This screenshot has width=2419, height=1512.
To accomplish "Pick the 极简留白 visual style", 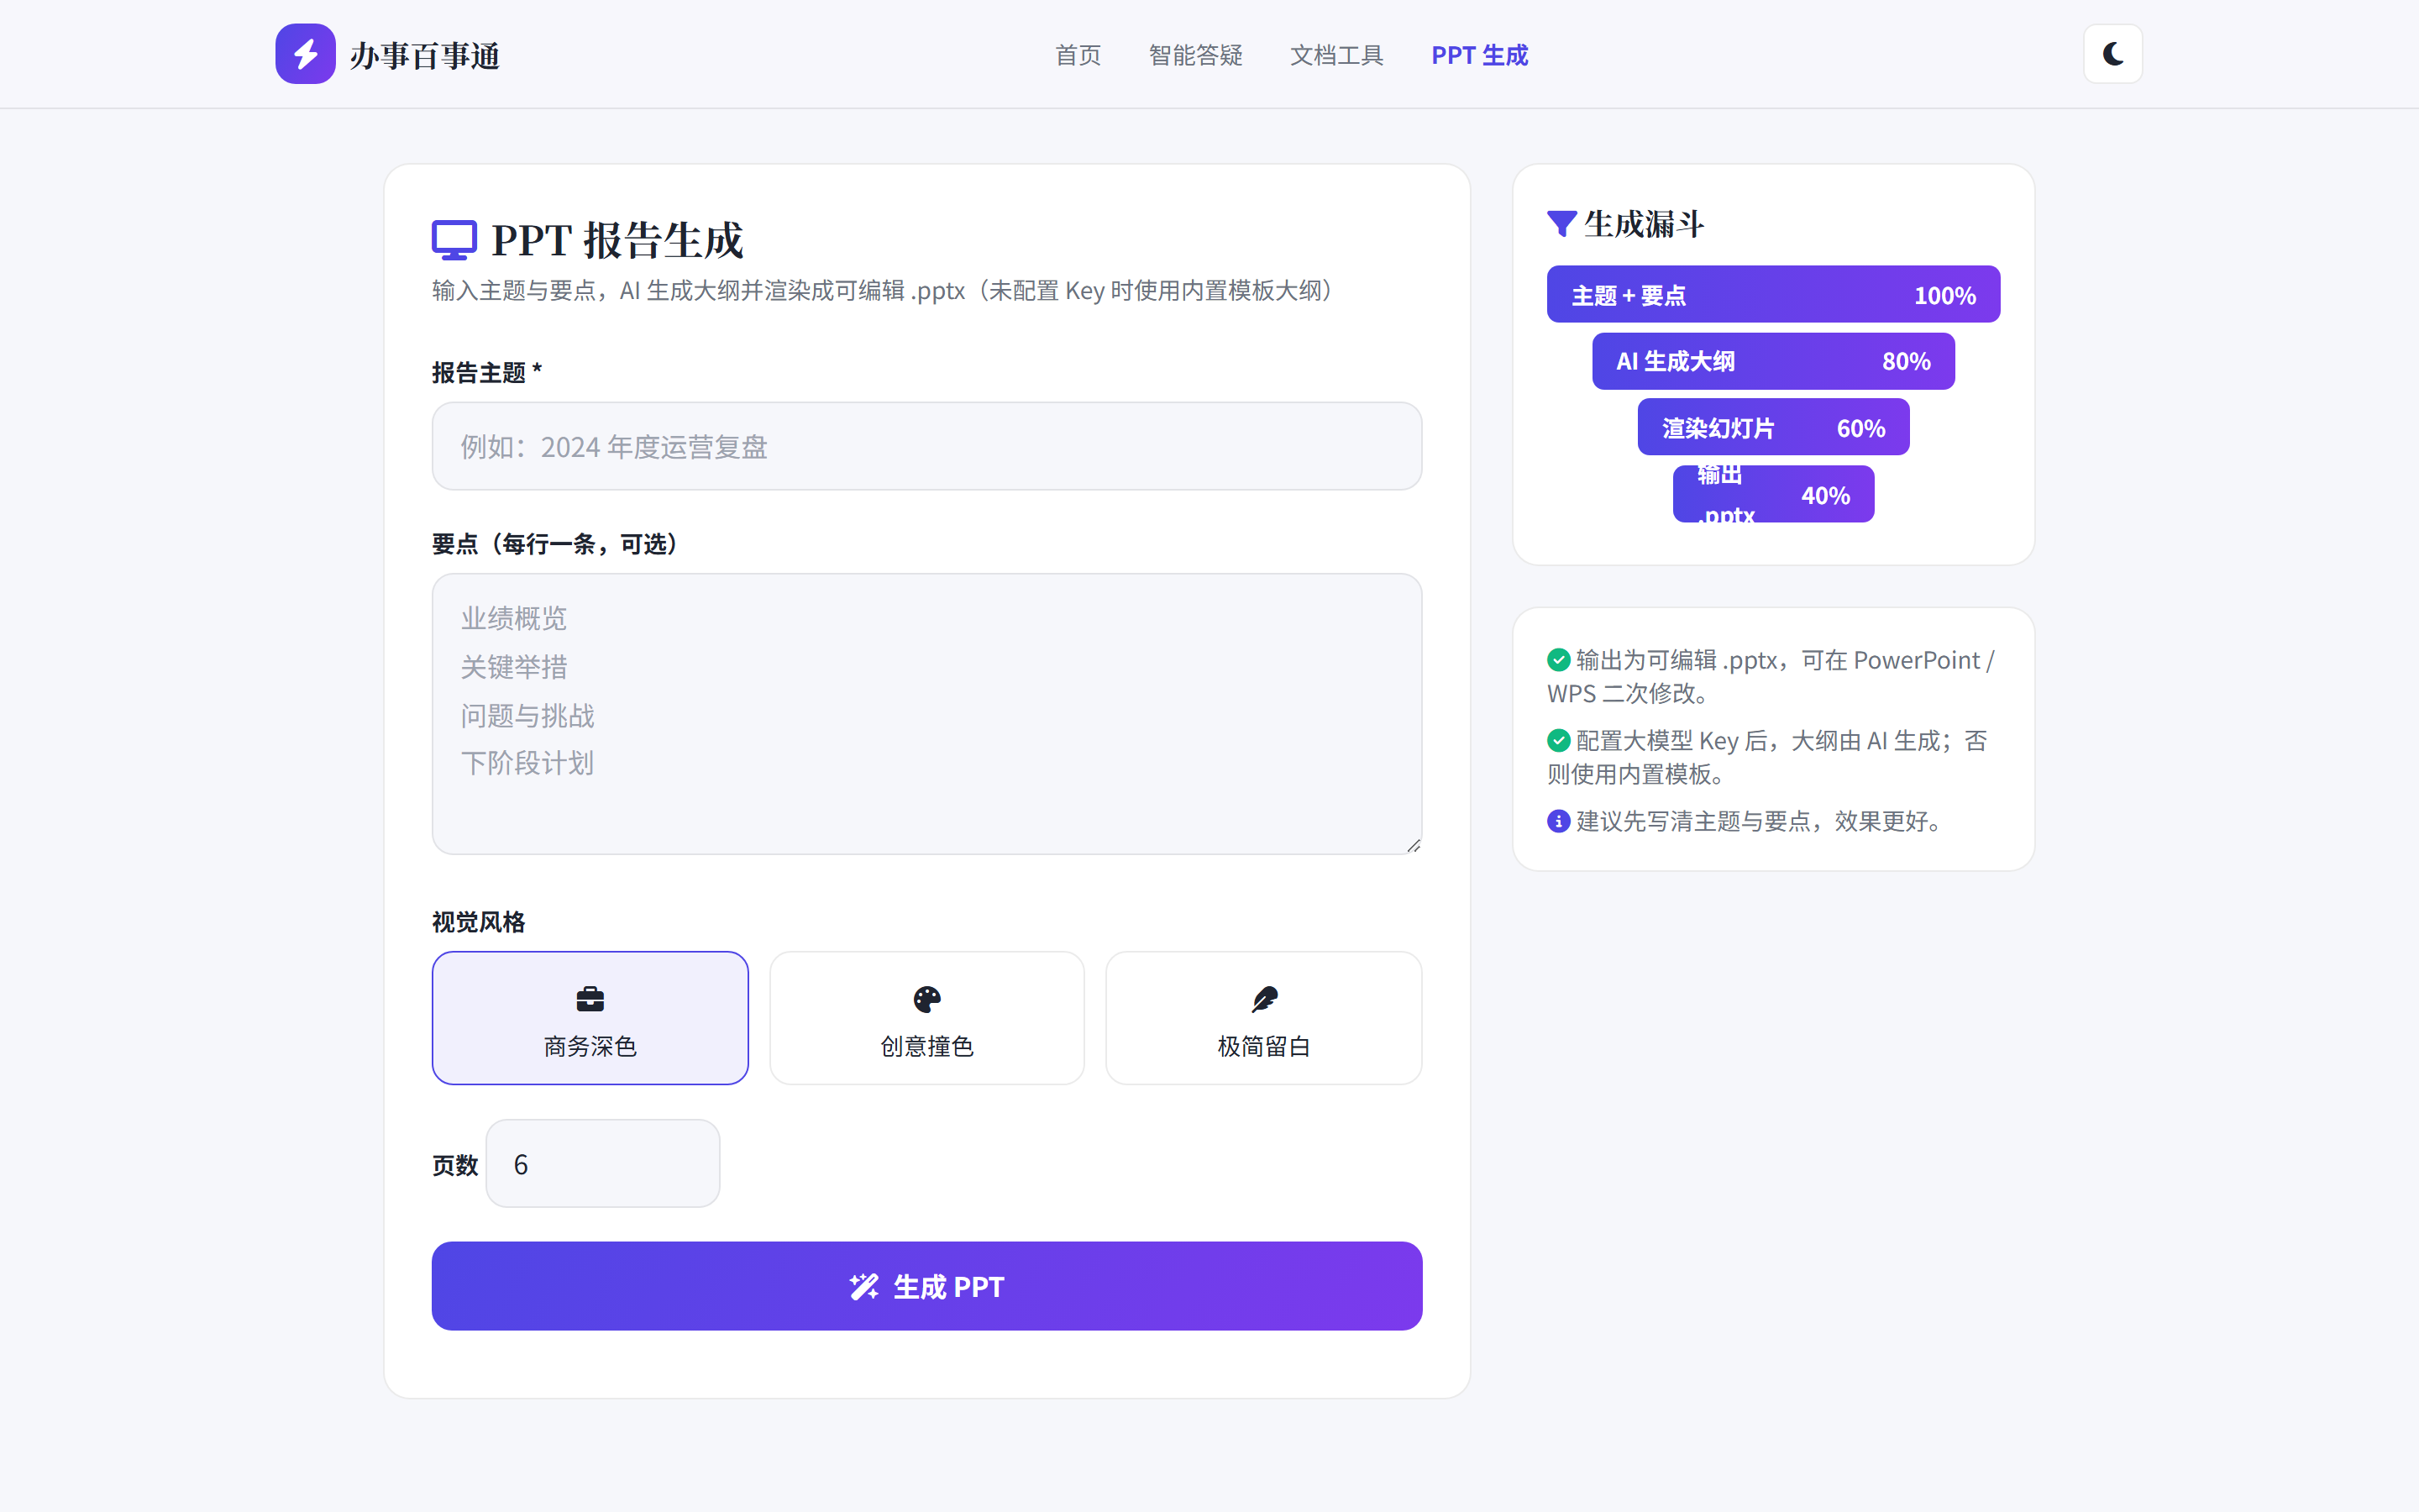I will [x=1263, y=1018].
